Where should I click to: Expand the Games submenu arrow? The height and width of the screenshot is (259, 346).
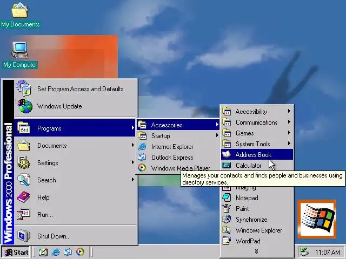(x=289, y=133)
